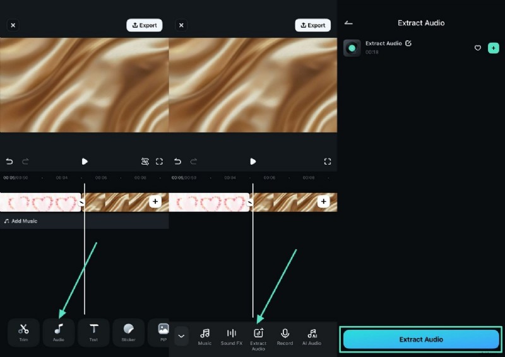Viewport: 505px width, 357px height.
Task: Open transition between clips in left timeline
Action: click(82, 202)
